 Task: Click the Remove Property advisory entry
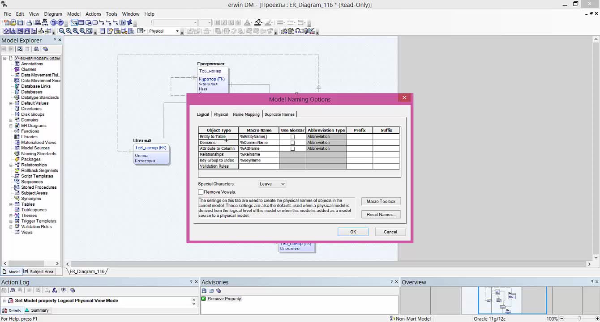(x=224, y=299)
